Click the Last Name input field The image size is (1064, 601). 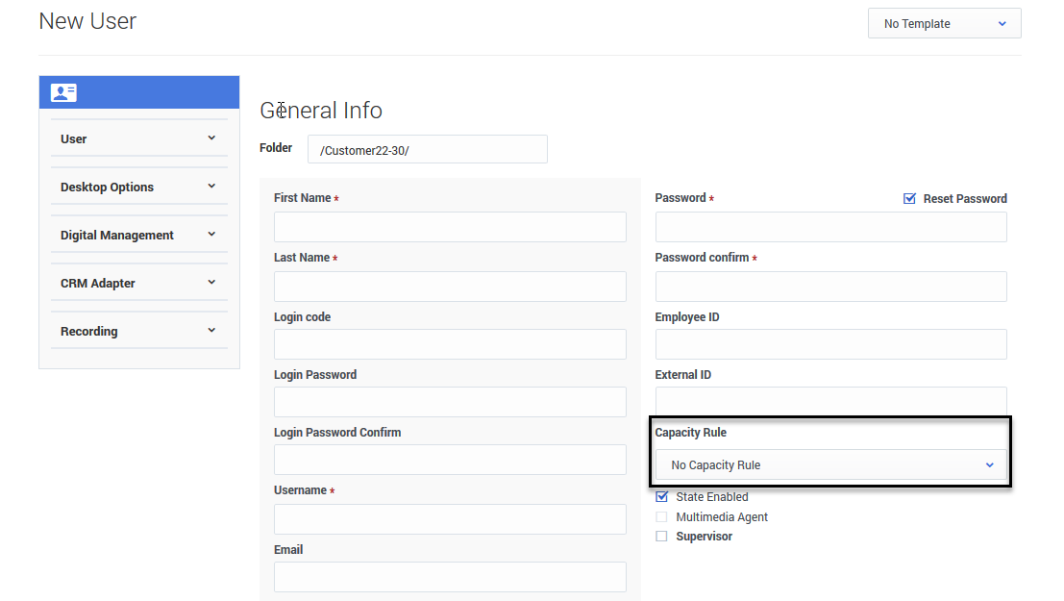pos(450,287)
